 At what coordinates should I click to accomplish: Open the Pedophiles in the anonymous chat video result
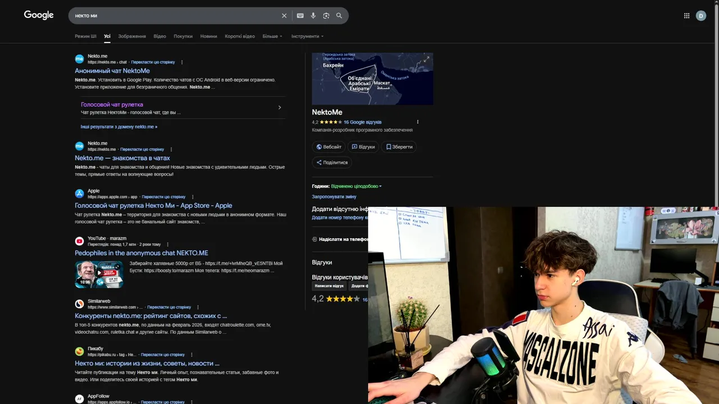point(142,253)
